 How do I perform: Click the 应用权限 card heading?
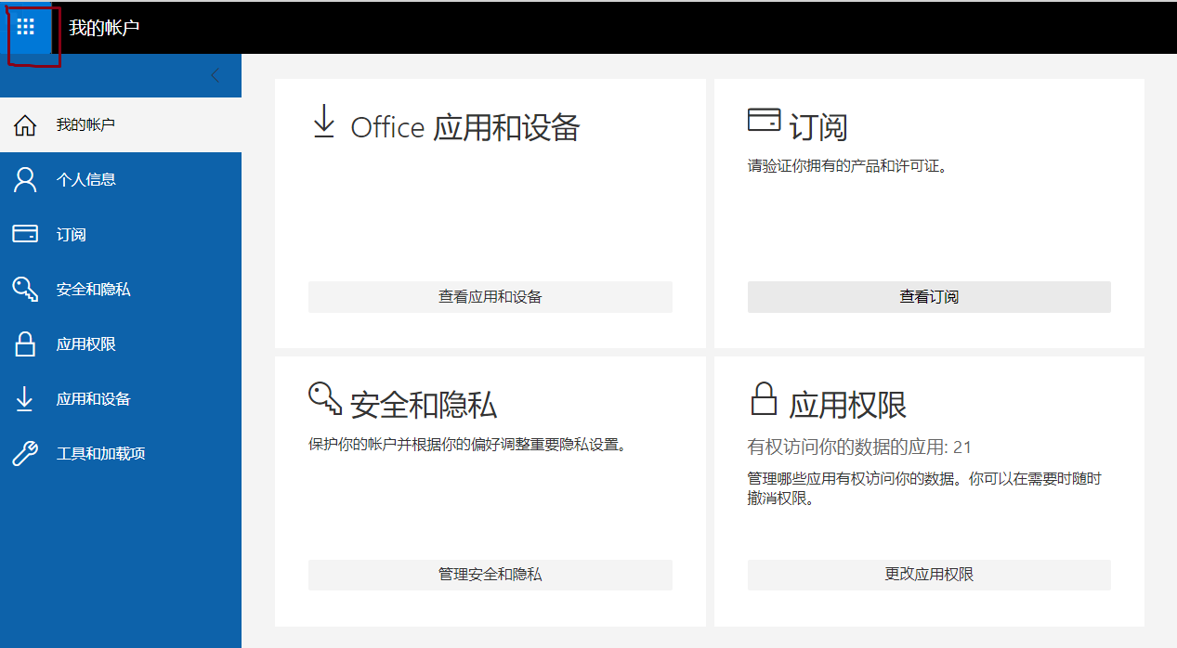(848, 405)
